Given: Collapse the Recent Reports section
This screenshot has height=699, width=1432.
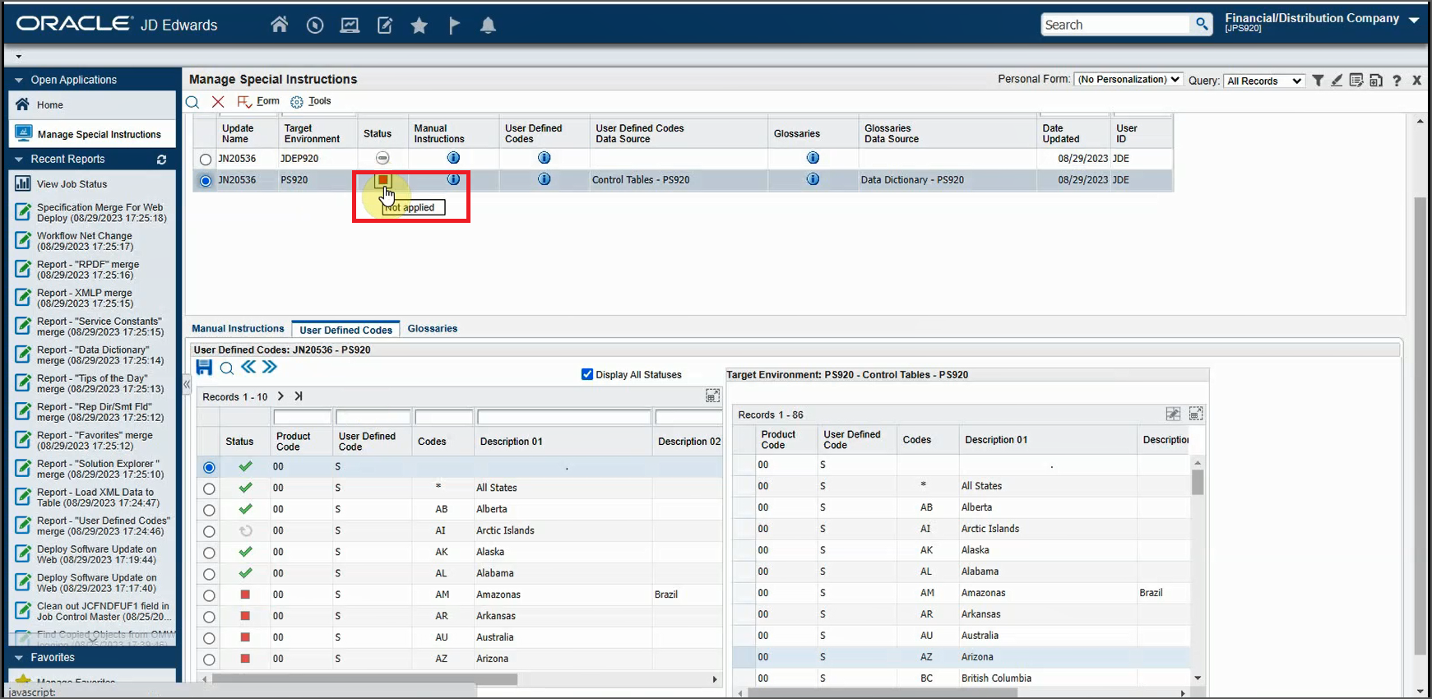Looking at the screenshot, I should (x=18, y=160).
